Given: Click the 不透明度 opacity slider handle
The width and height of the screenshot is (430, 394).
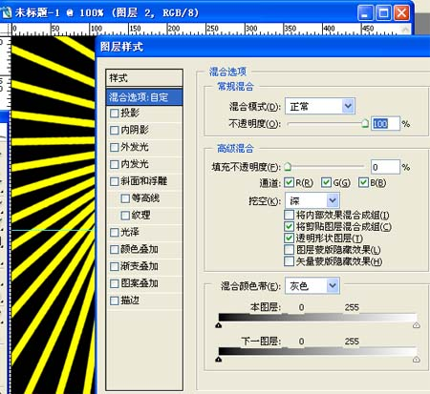Looking at the screenshot, I should 365,124.
